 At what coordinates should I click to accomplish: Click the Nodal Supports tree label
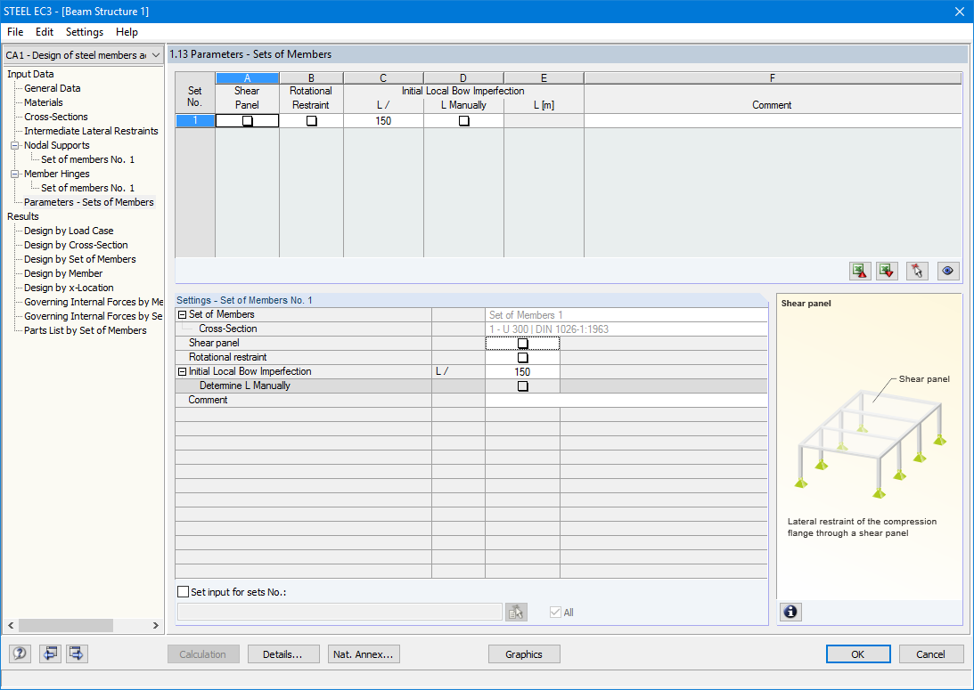pos(56,145)
